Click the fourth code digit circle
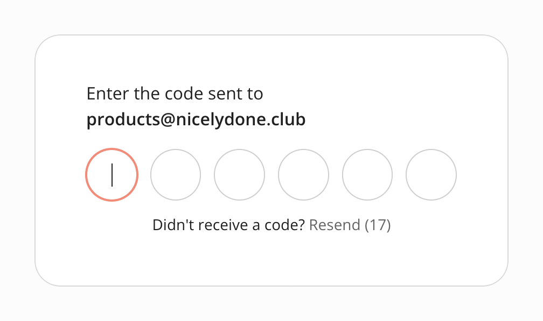543x321 pixels. point(303,175)
